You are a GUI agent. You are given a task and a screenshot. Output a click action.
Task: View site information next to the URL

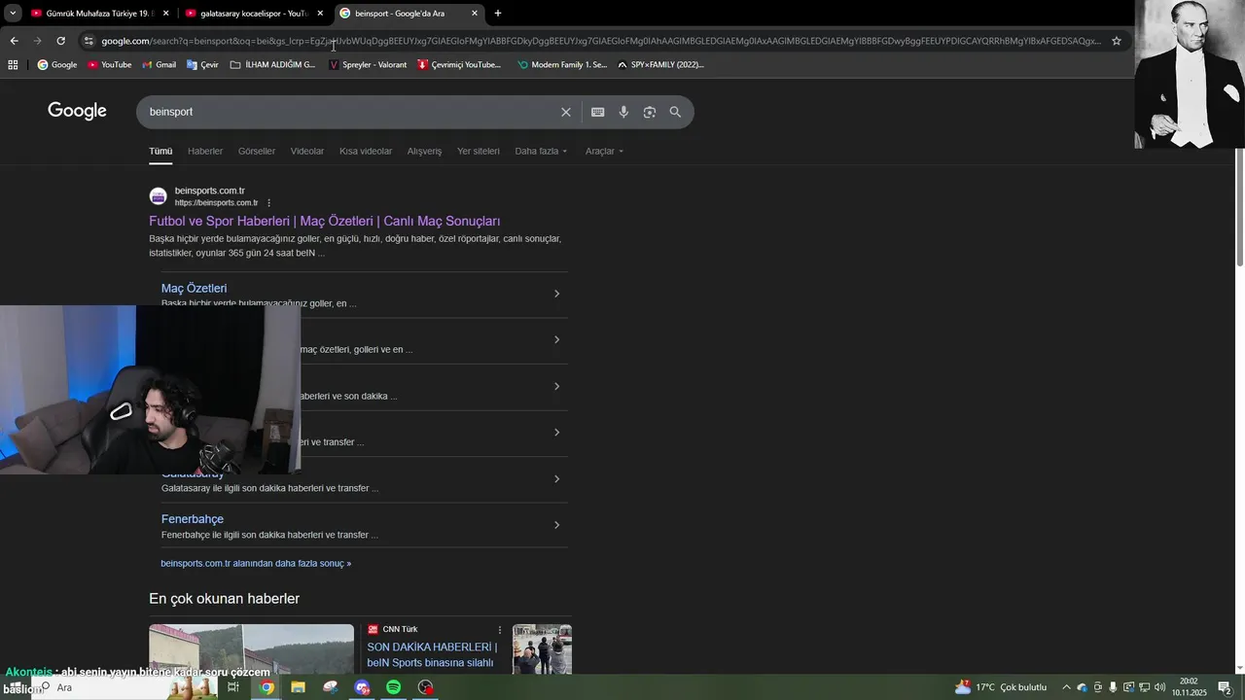(89, 41)
